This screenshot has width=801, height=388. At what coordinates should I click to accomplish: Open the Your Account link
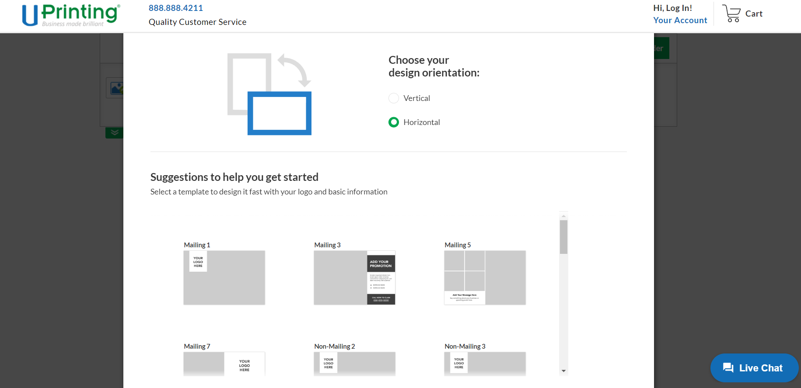680,20
